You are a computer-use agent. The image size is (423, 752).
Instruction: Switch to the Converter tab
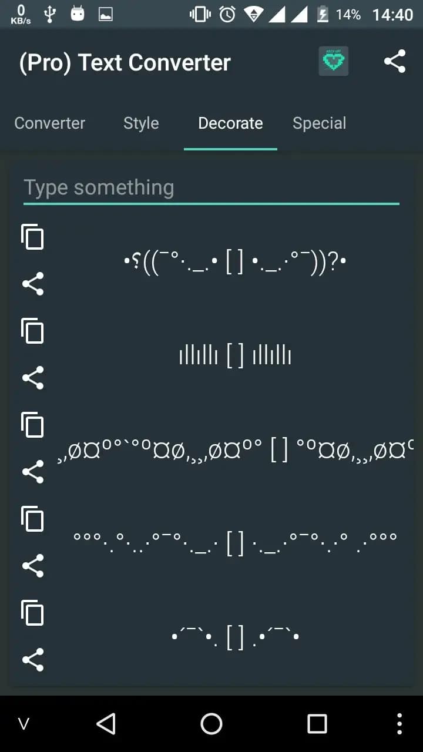coord(50,123)
